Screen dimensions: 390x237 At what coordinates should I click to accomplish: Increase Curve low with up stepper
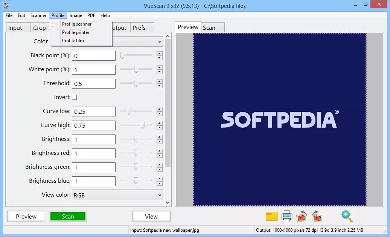coord(160,109)
